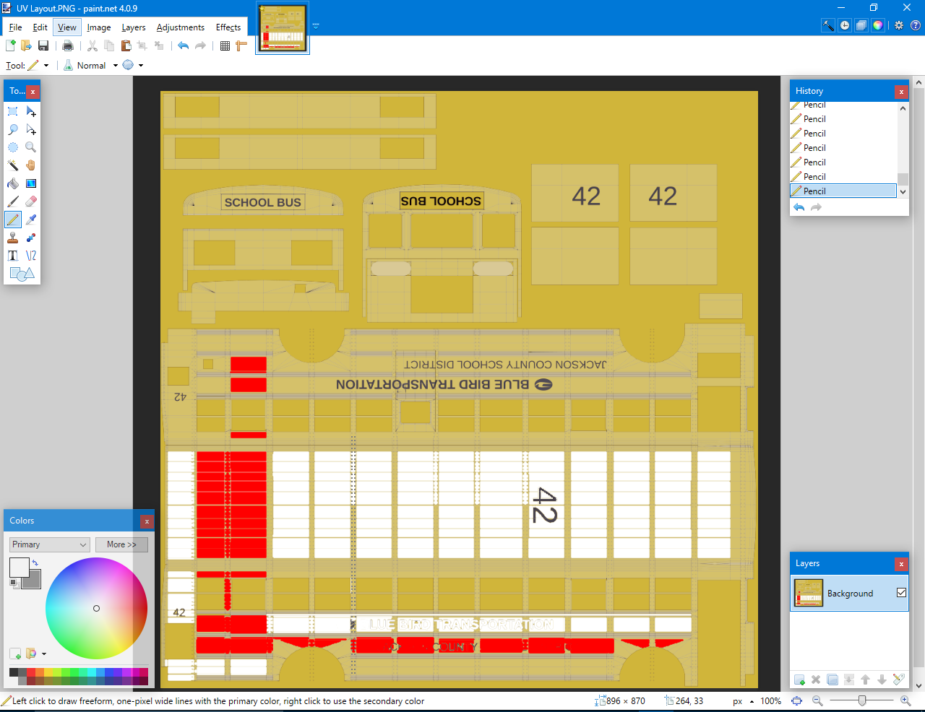The image size is (925, 712).
Task: Select the Clone Stamp tool
Action: [x=13, y=238]
